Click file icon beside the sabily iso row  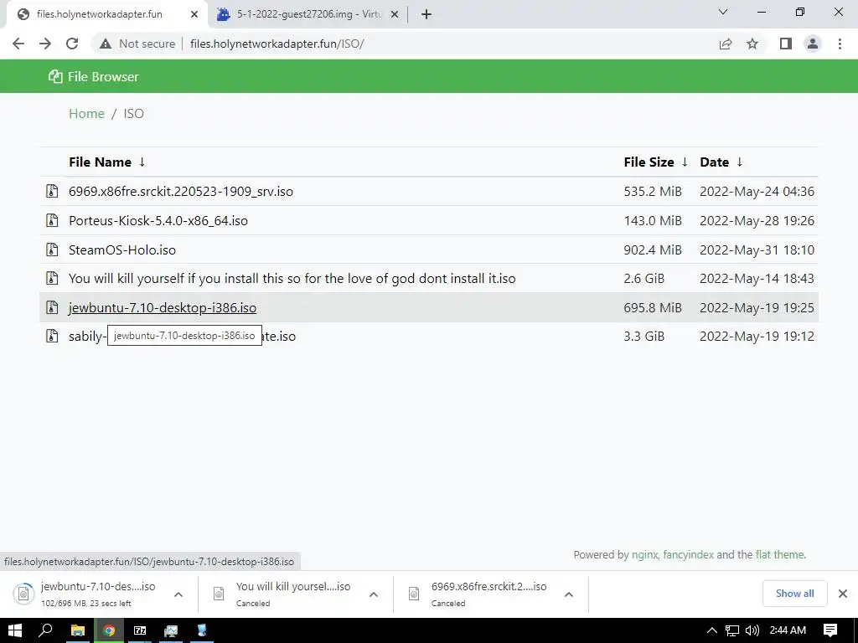point(52,336)
